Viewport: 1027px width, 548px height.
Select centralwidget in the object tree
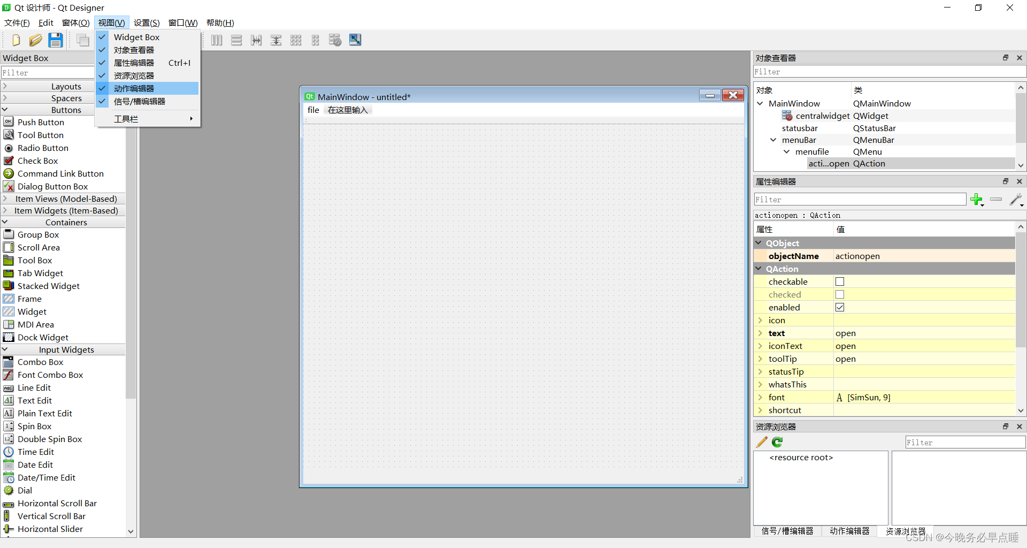823,116
